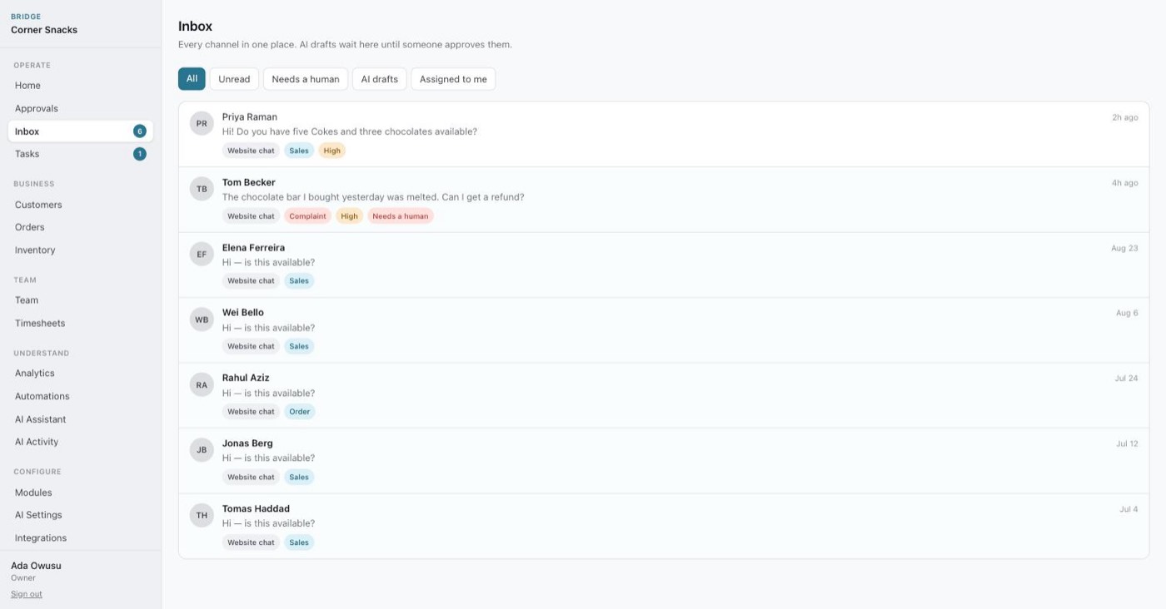Open the Corner Snacks workspace name
Viewport: 1166px width, 609px height.
(x=44, y=30)
